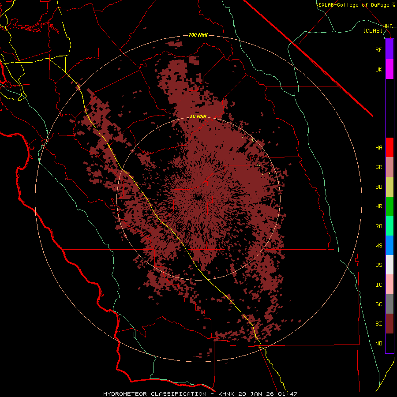
Task: Click the '01:47' timestamp text
Action: (x=288, y=394)
